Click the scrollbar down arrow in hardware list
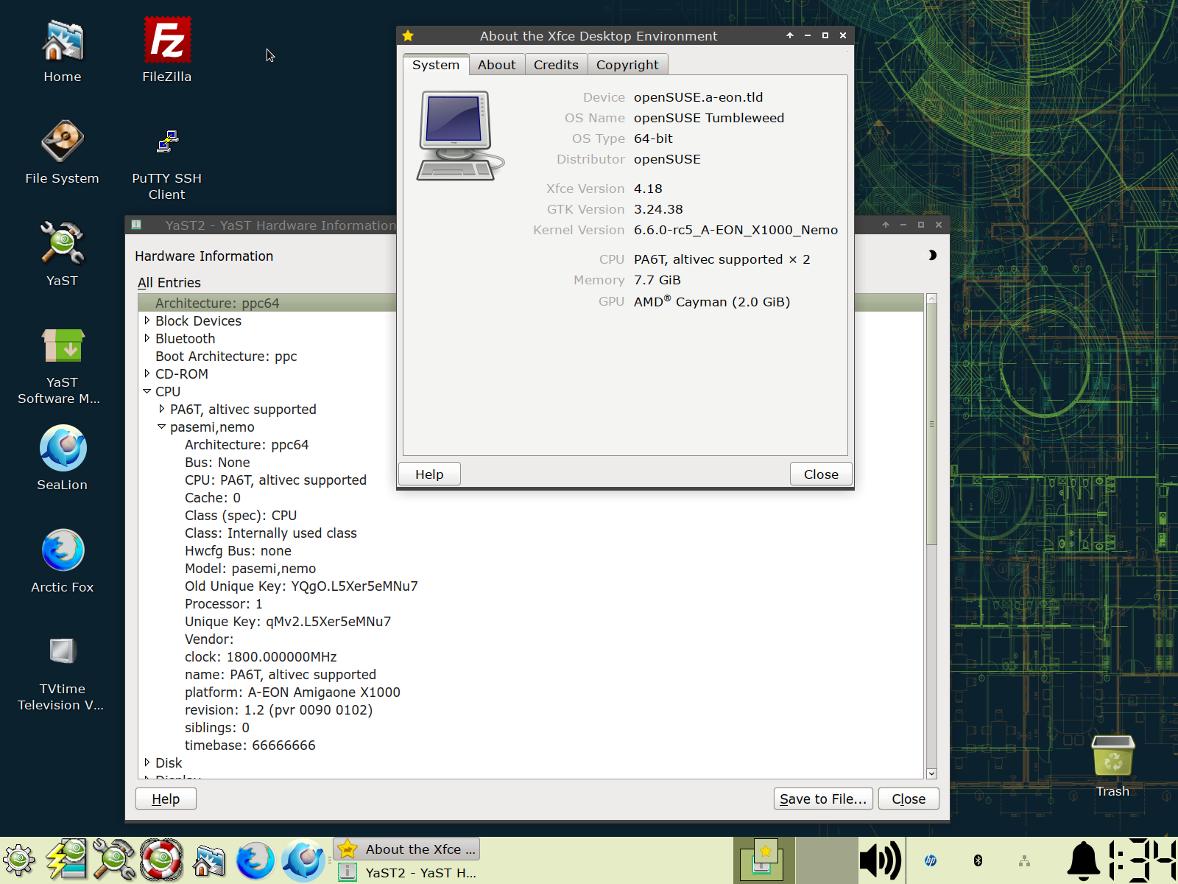This screenshot has height=884, width=1178. (931, 773)
